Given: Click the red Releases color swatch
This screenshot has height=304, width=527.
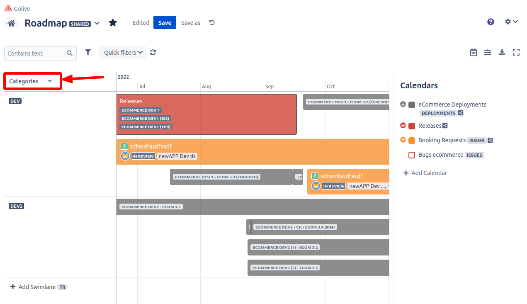Looking at the screenshot, I should pyautogui.click(x=412, y=126).
